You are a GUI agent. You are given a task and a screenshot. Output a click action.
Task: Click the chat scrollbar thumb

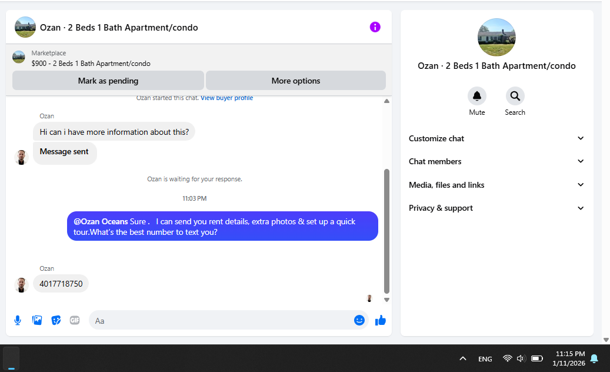pos(386,231)
